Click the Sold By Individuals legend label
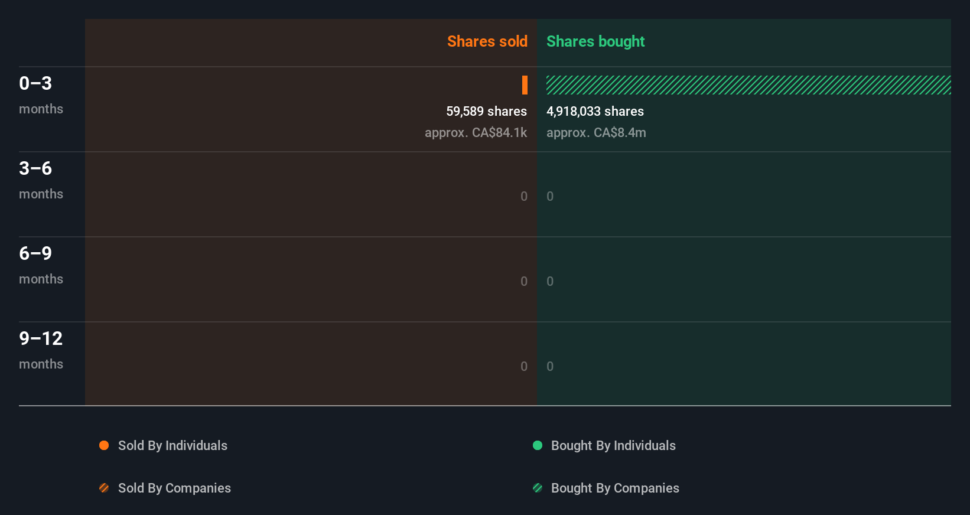The width and height of the screenshot is (970, 515). (x=172, y=445)
